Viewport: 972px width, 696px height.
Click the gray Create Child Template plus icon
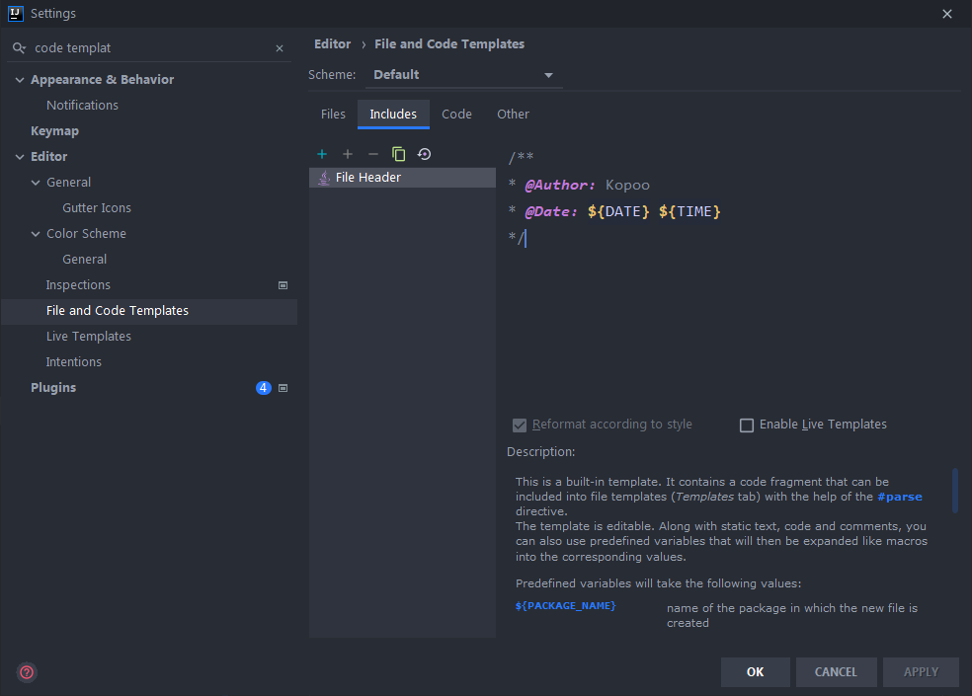[348, 154]
